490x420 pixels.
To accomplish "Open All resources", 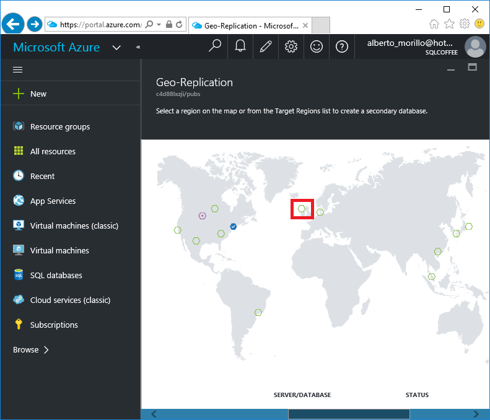I will coord(70,151).
